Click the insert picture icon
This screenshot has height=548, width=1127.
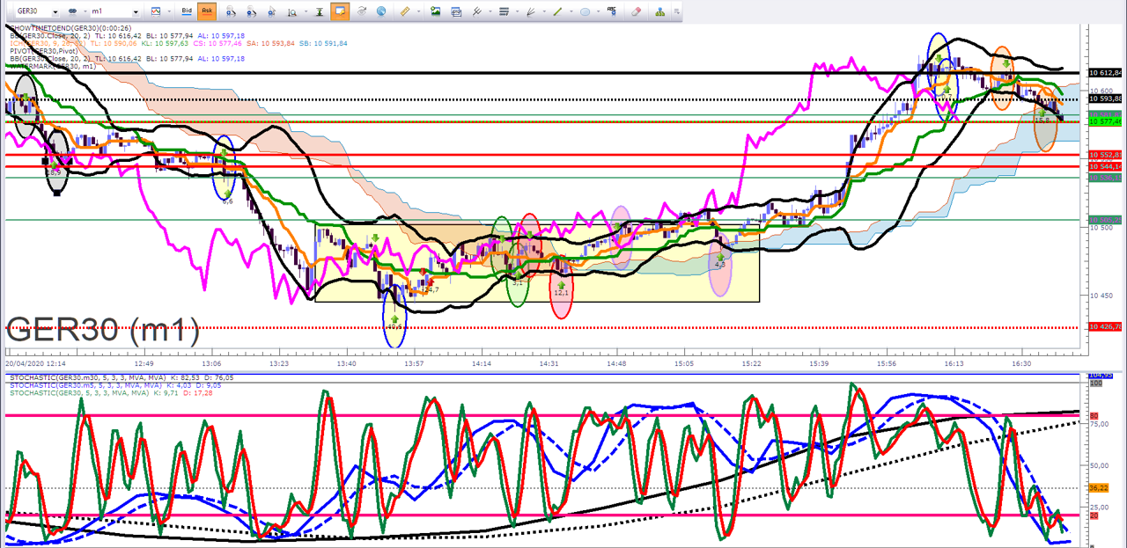pyautogui.click(x=435, y=11)
